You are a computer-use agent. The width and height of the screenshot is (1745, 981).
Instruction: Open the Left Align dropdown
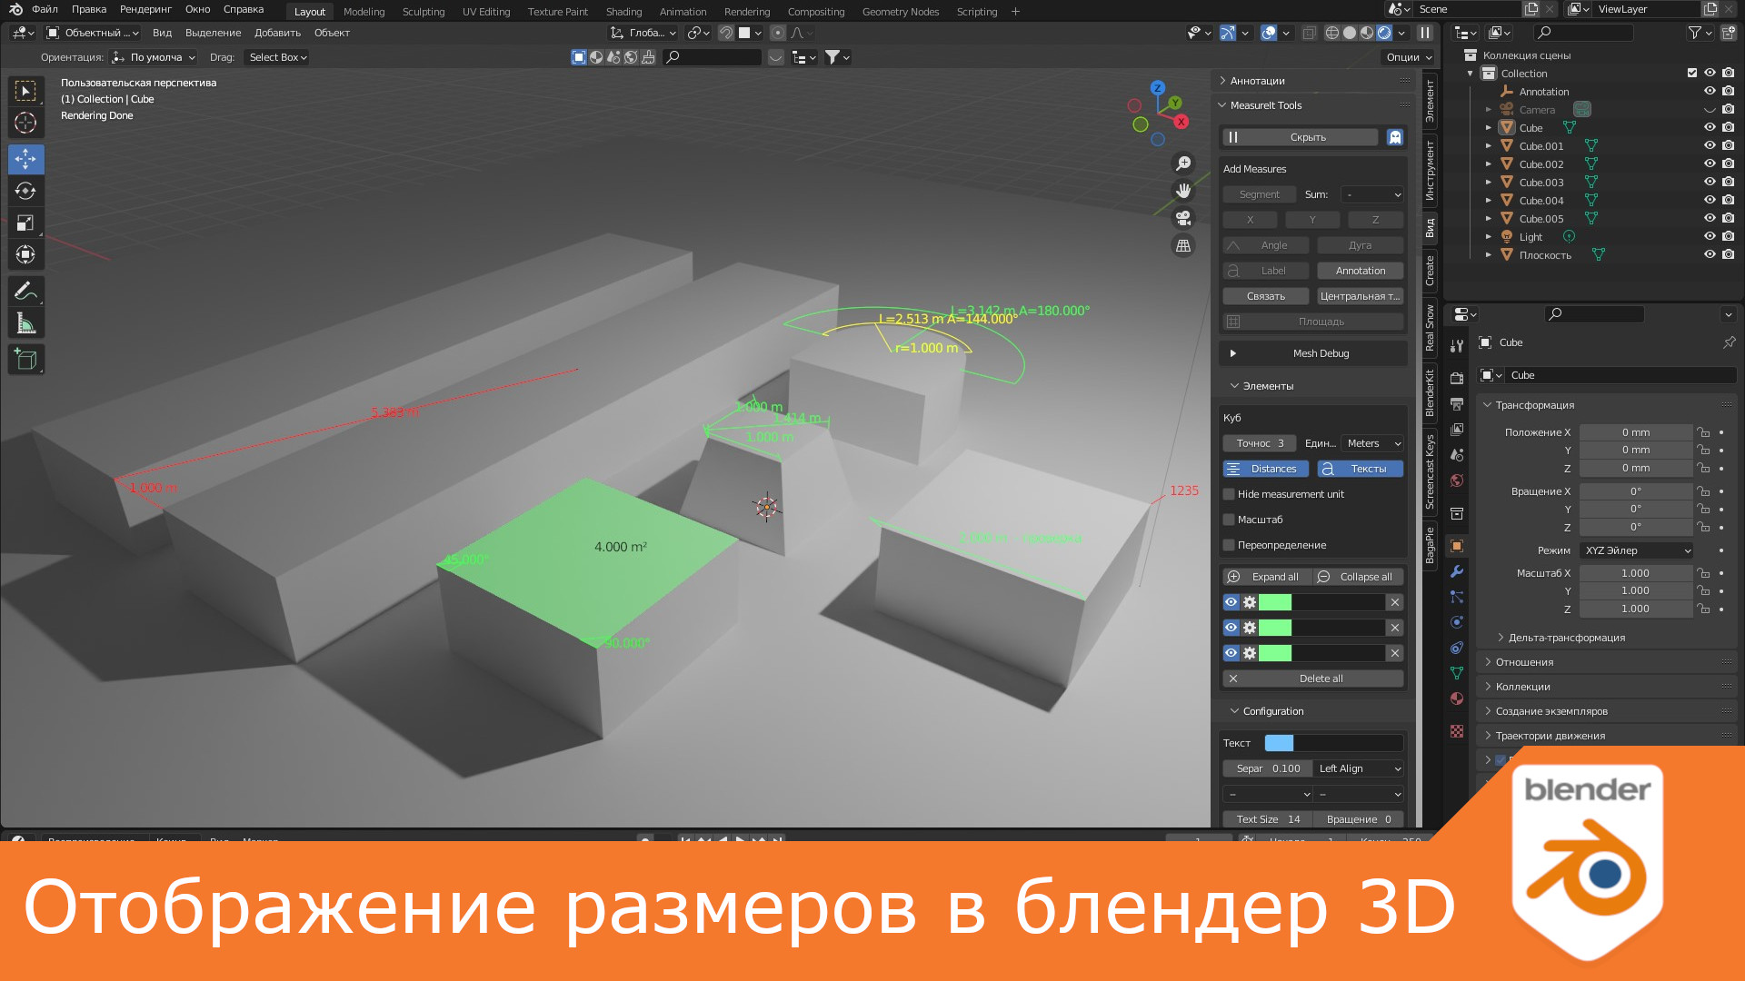point(1358,768)
